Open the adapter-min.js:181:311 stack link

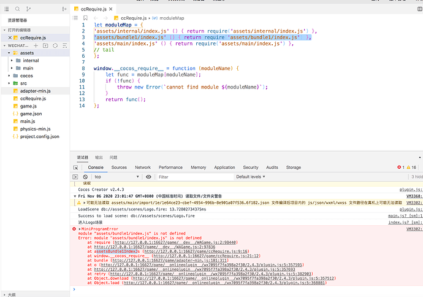170,260
